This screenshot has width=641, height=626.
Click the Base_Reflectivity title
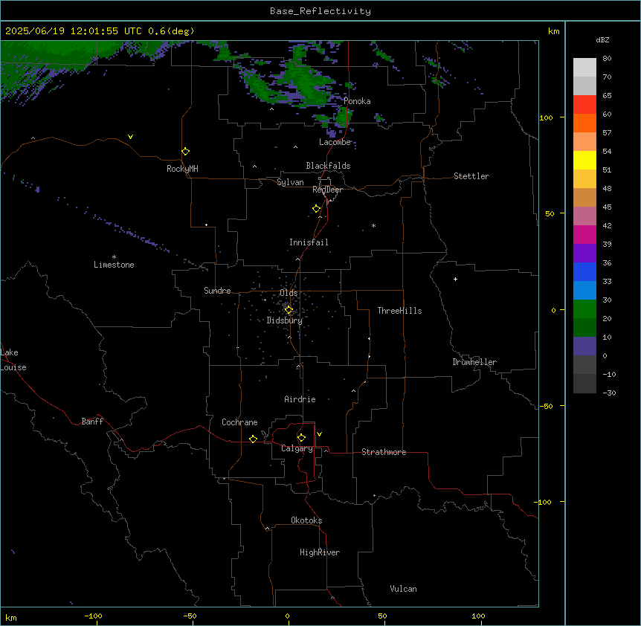[320, 11]
